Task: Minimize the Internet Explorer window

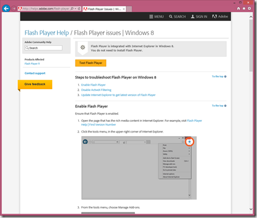Action: (234, 3)
